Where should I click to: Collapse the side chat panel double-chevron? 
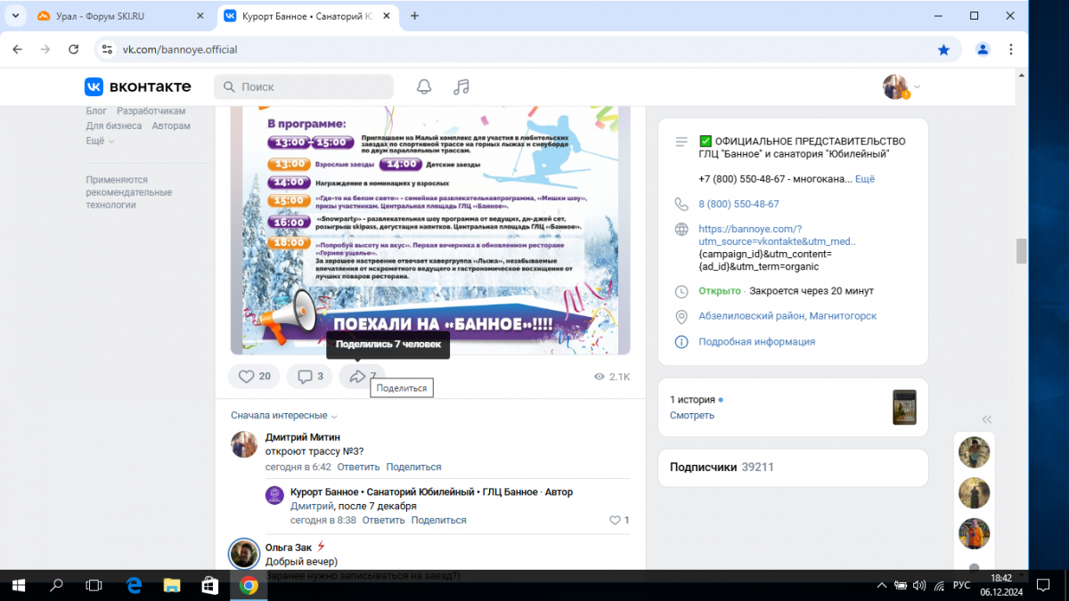click(x=987, y=419)
